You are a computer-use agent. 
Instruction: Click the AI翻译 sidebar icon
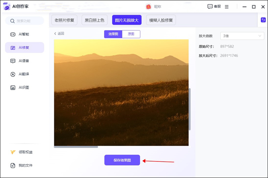(x=13, y=74)
